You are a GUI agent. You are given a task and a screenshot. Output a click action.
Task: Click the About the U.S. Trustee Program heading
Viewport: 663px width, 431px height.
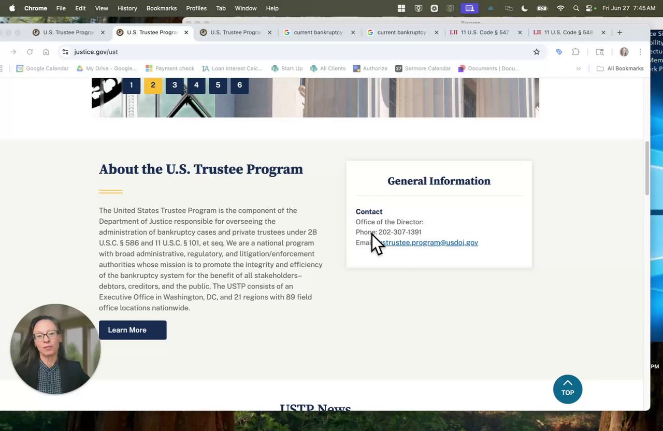pyautogui.click(x=201, y=169)
